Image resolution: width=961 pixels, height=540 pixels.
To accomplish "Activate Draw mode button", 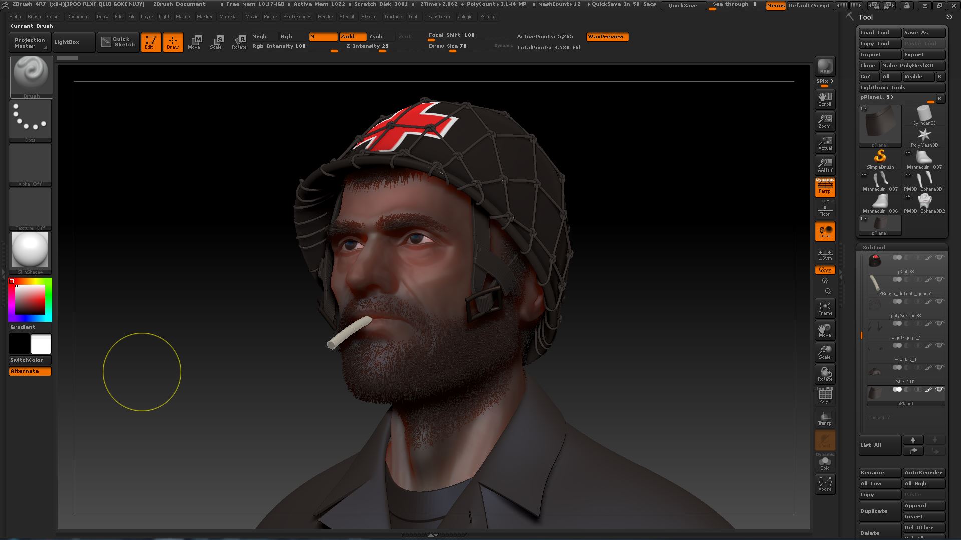I will point(173,42).
